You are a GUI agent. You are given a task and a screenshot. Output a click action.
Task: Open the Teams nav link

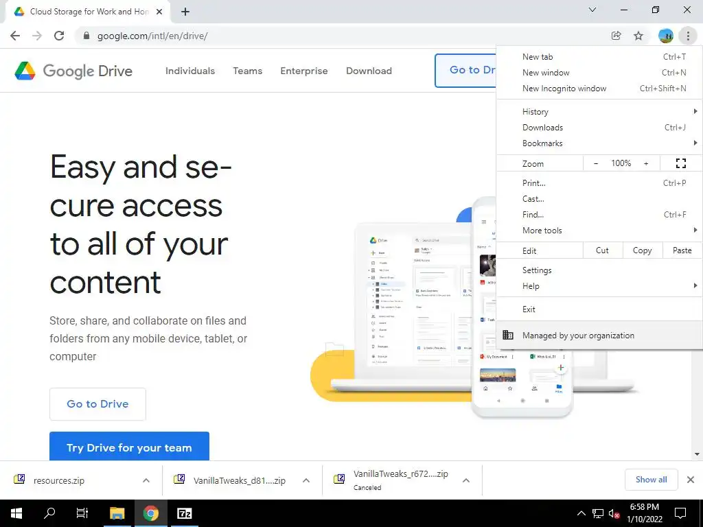coord(247,71)
